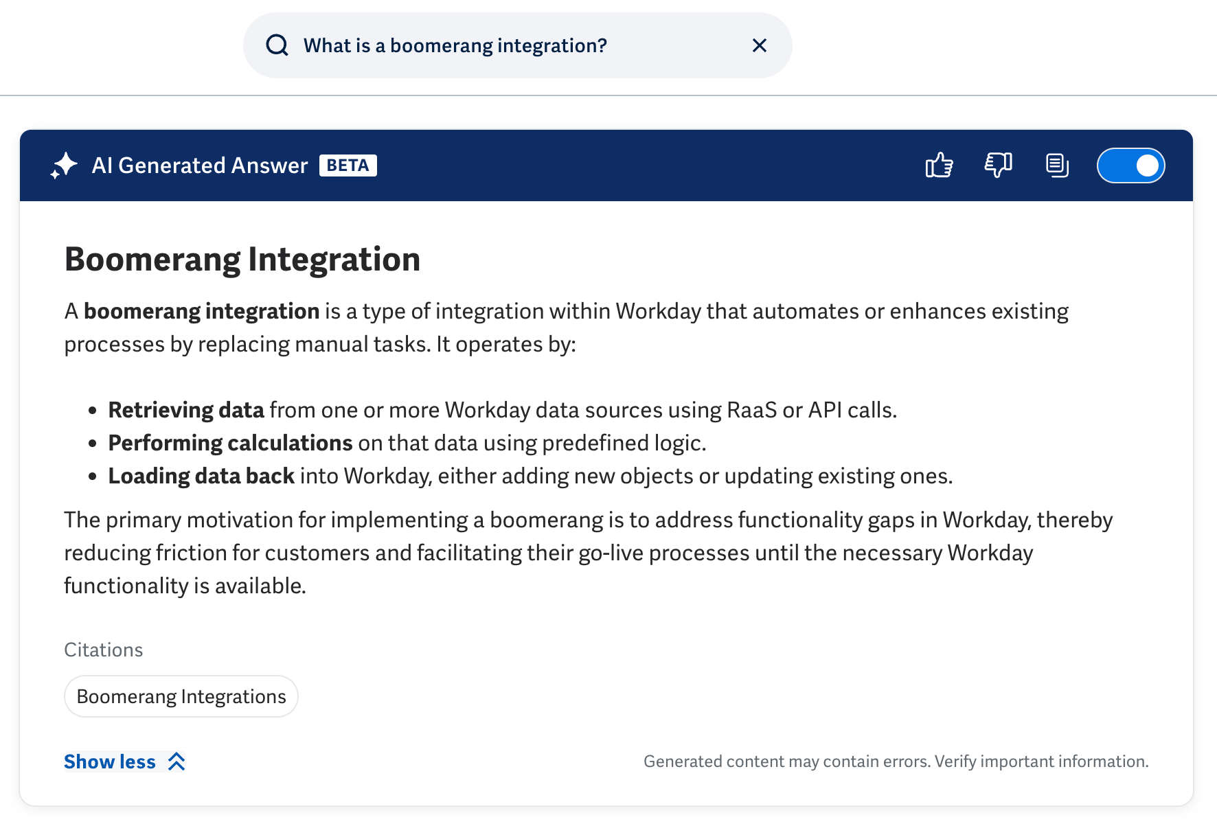The image size is (1217, 824).
Task: Click the AI Generated Answer title
Action: 200,165
